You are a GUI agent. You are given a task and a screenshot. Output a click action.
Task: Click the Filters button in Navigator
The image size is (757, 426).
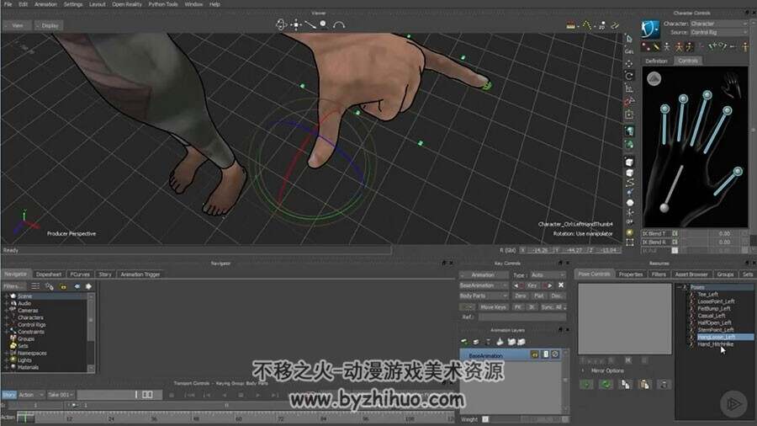click(x=13, y=286)
